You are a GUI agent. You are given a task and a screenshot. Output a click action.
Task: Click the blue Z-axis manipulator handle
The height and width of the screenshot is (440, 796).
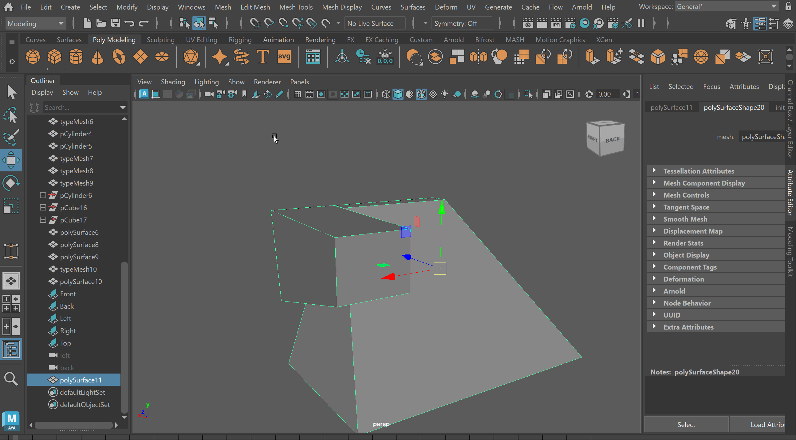407,257
